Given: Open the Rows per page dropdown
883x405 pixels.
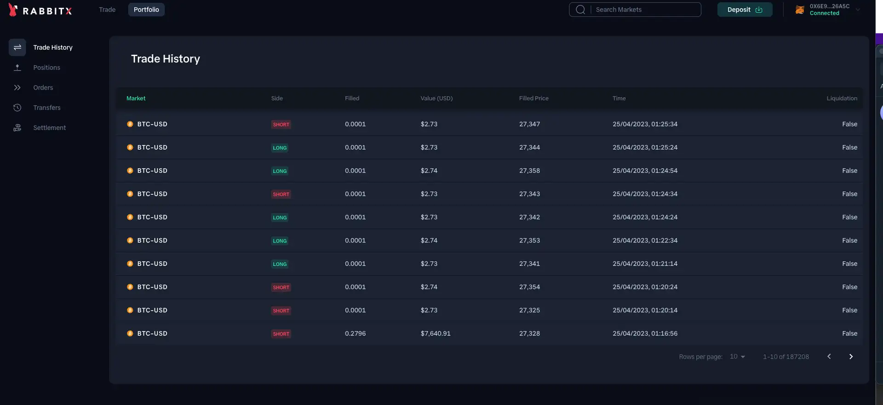Looking at the screenshot, I should tap(737, 357).
